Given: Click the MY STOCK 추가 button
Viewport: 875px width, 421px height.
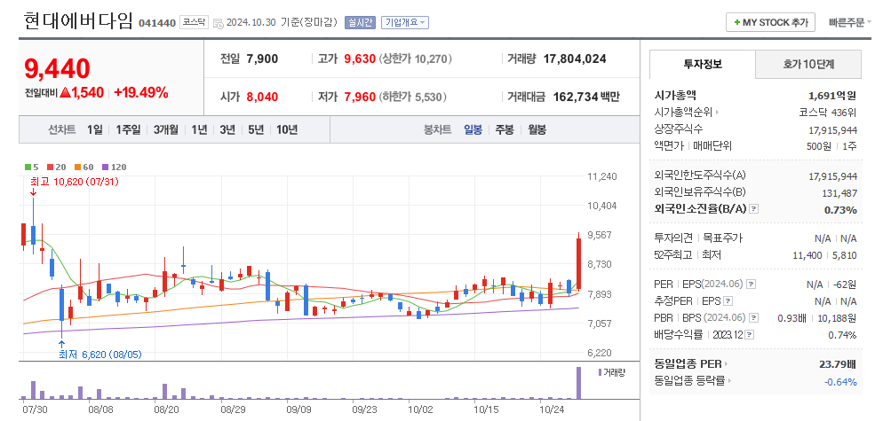Looking at the screenshot, I should 770,22.
